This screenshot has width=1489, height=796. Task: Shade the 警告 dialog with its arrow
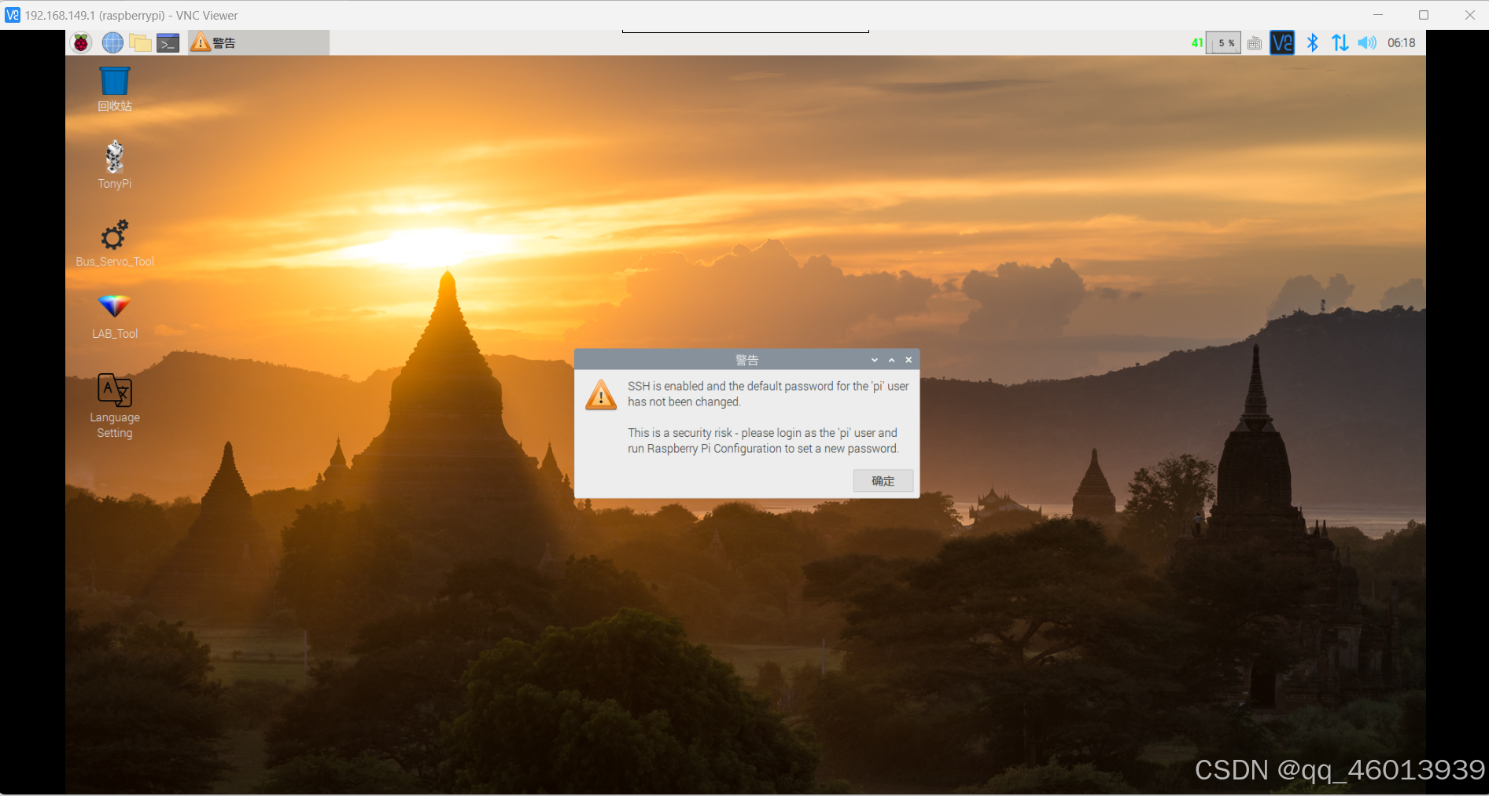tap(874, 359)
